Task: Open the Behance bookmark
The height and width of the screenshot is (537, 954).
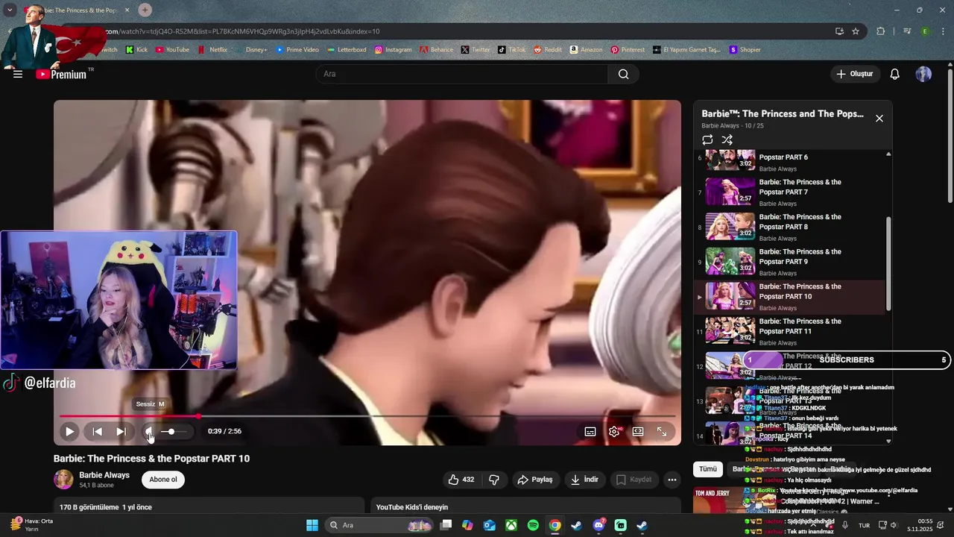Action: tap(436, 50)
